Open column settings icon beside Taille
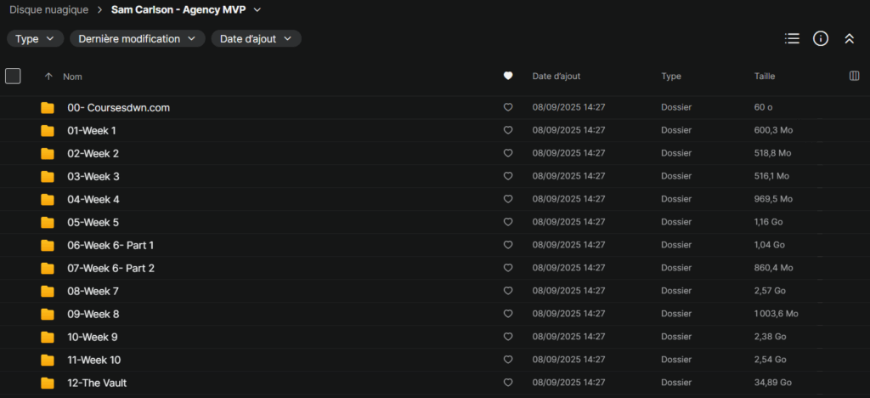The width and height of the screenshot is (870, 398). (x=854, y=77)
